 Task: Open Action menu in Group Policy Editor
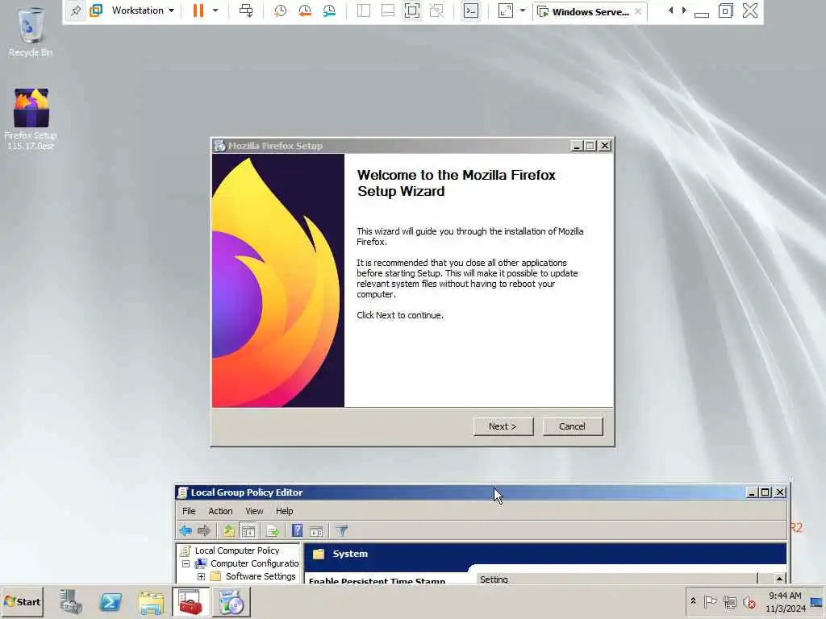pyautogui.click(x=220, y=511)
